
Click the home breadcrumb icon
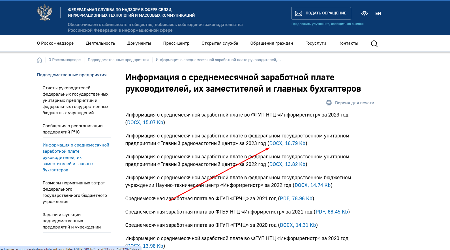pyautogui.click(x=39, y=60)
